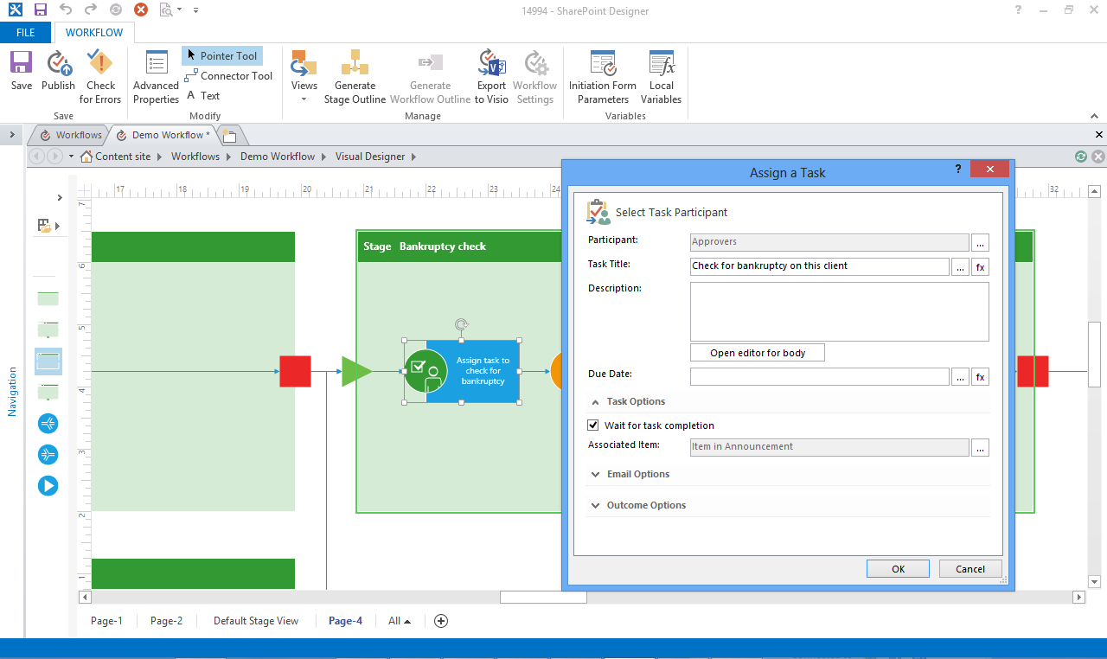Click the fx button next to Due Date

coord(980,376)
